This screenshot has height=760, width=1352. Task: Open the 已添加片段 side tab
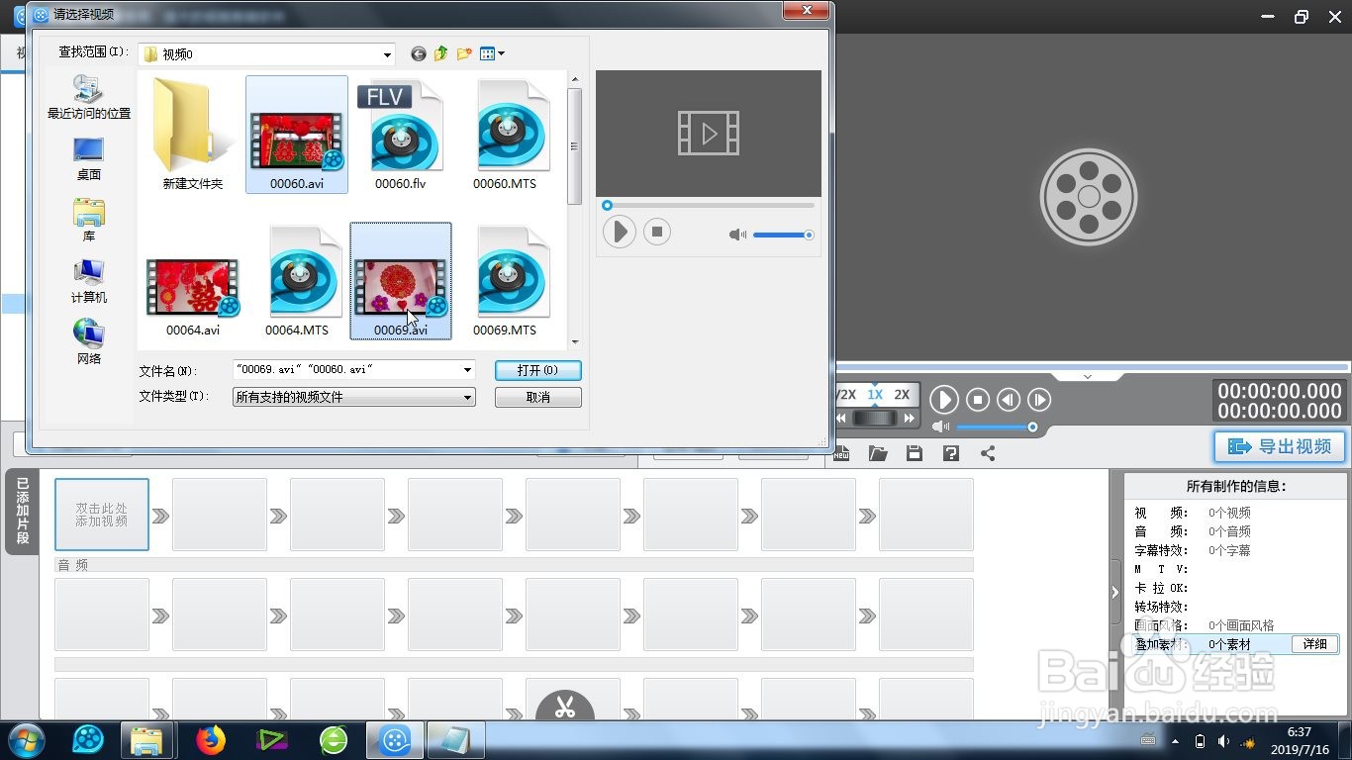pos(22,511)
